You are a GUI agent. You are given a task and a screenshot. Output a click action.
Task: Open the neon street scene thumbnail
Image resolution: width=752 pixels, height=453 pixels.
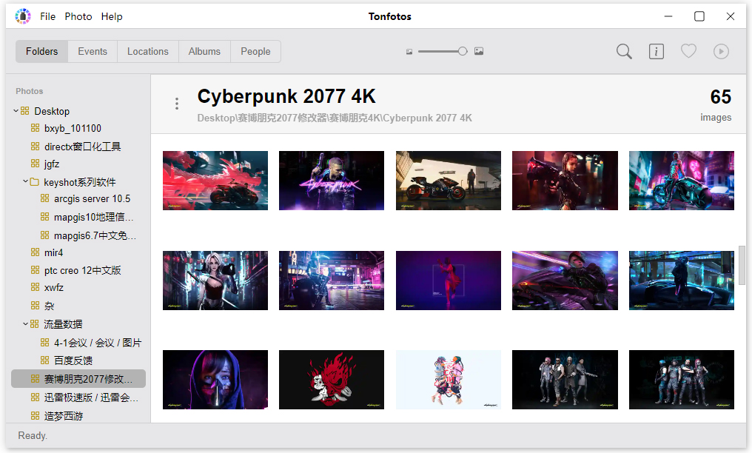[x=332, y=281]
